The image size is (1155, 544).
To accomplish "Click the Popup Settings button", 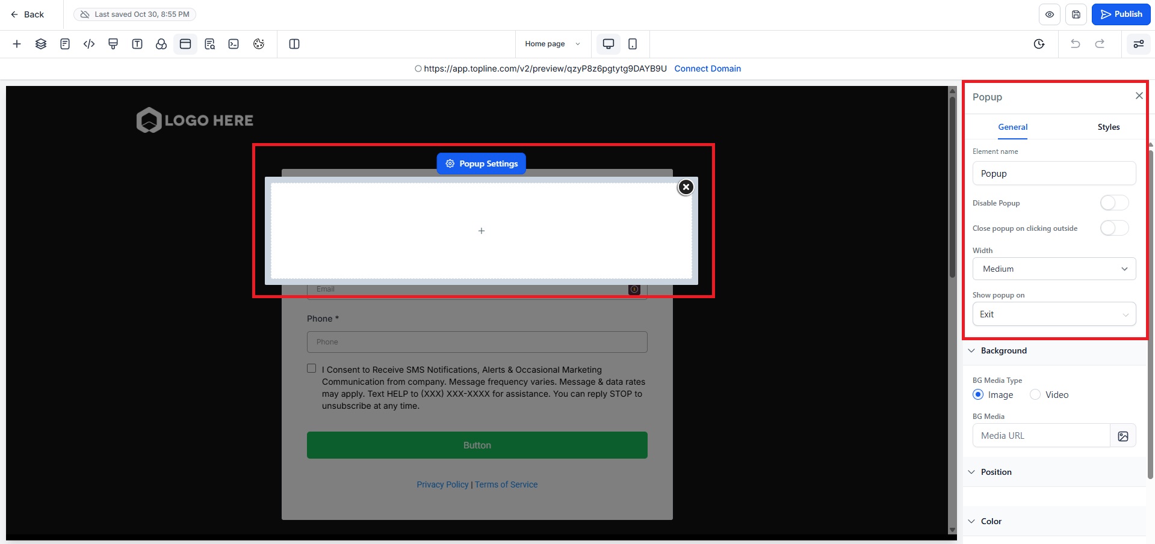I will (482, 164).
